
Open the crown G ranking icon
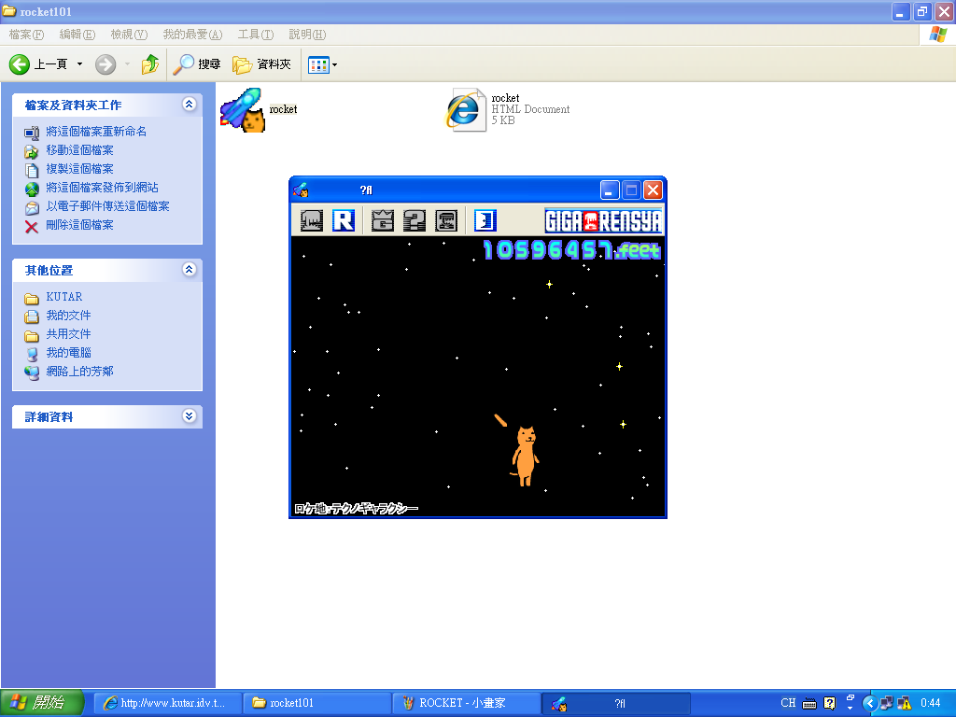382,220
